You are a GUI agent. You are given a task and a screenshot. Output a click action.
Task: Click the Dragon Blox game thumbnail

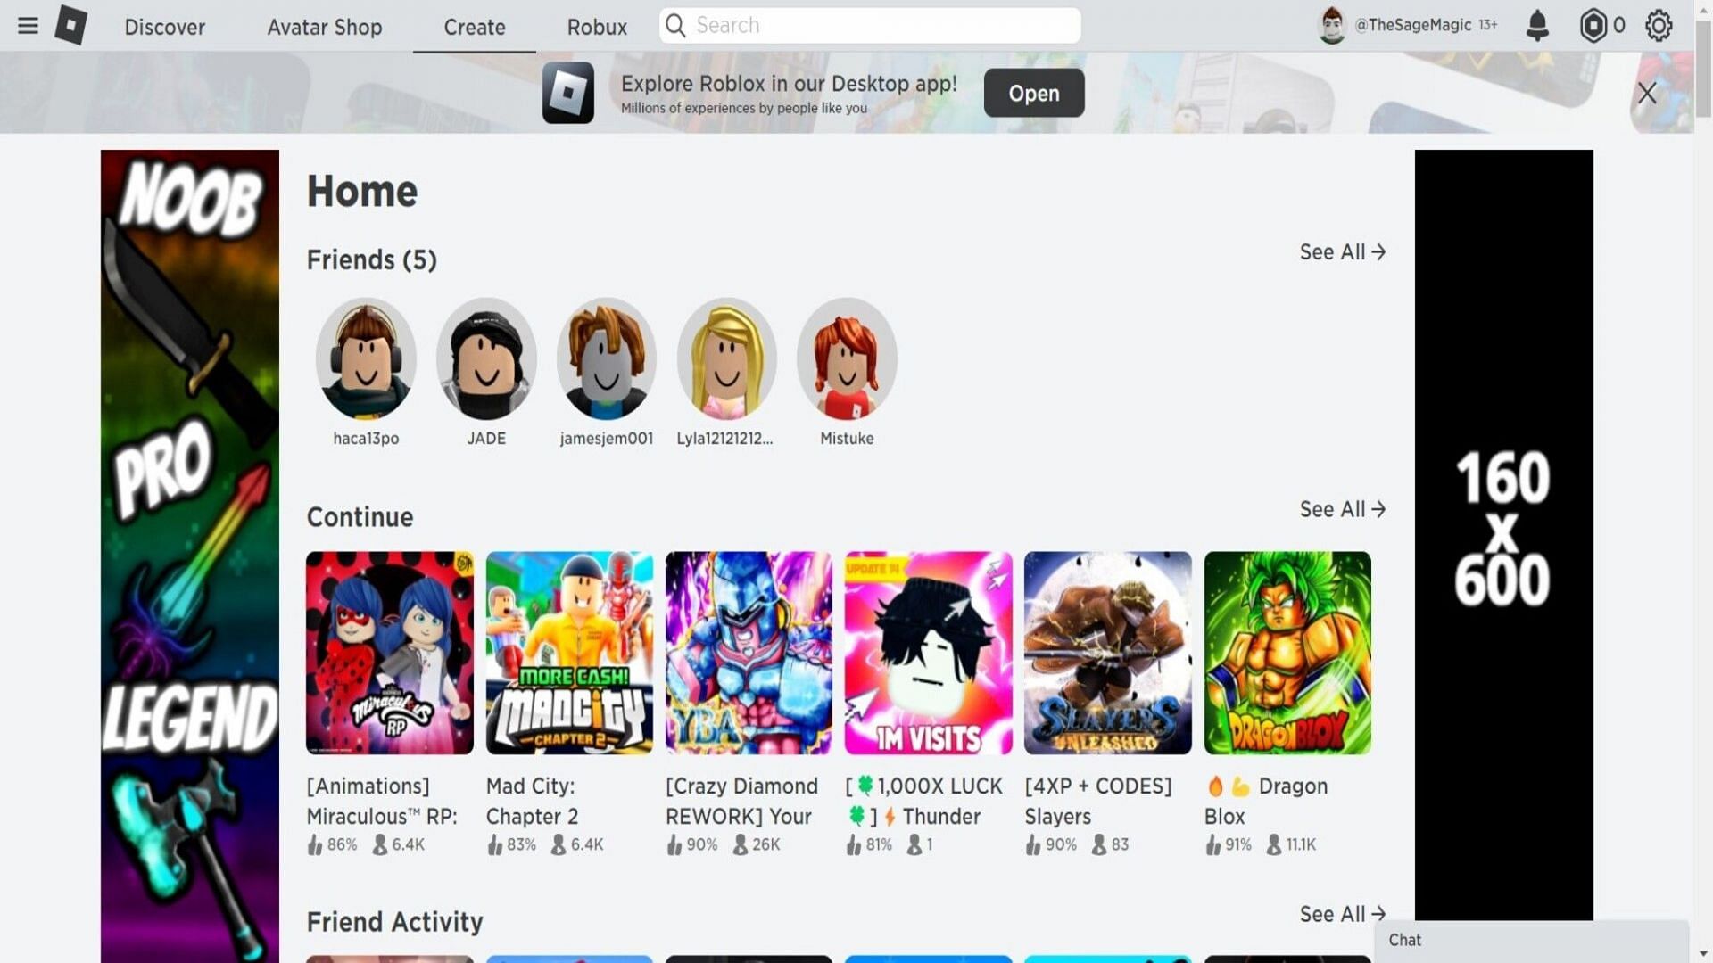[x=1287, y=652]
